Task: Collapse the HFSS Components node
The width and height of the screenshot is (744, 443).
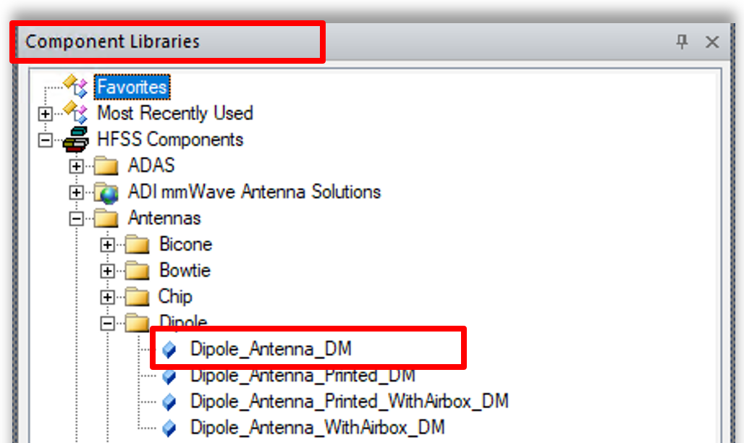Action: click(x=46, y=140)
